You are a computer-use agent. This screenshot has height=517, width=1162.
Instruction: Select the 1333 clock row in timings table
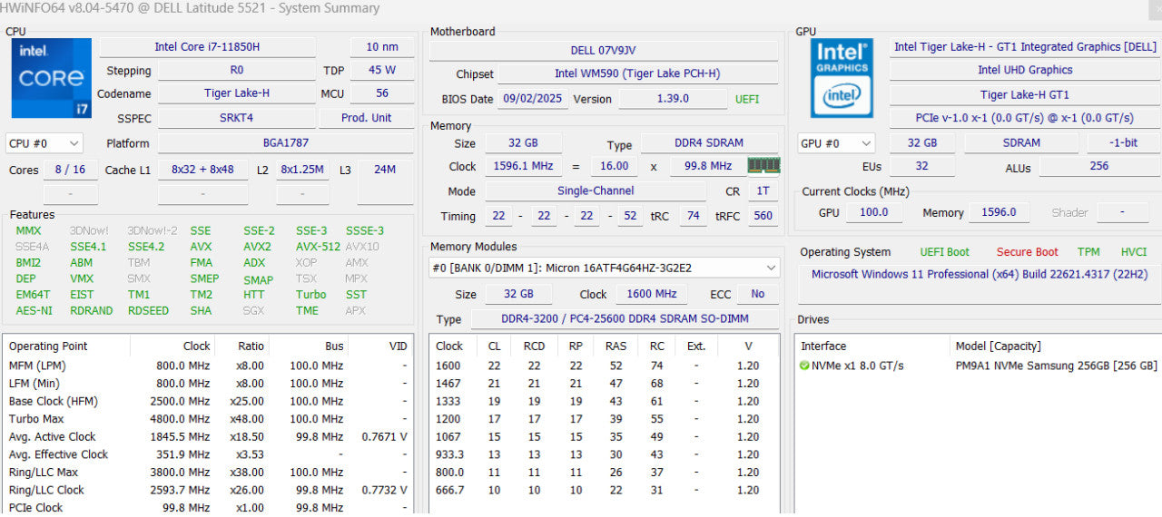click(x=603, y=401)
